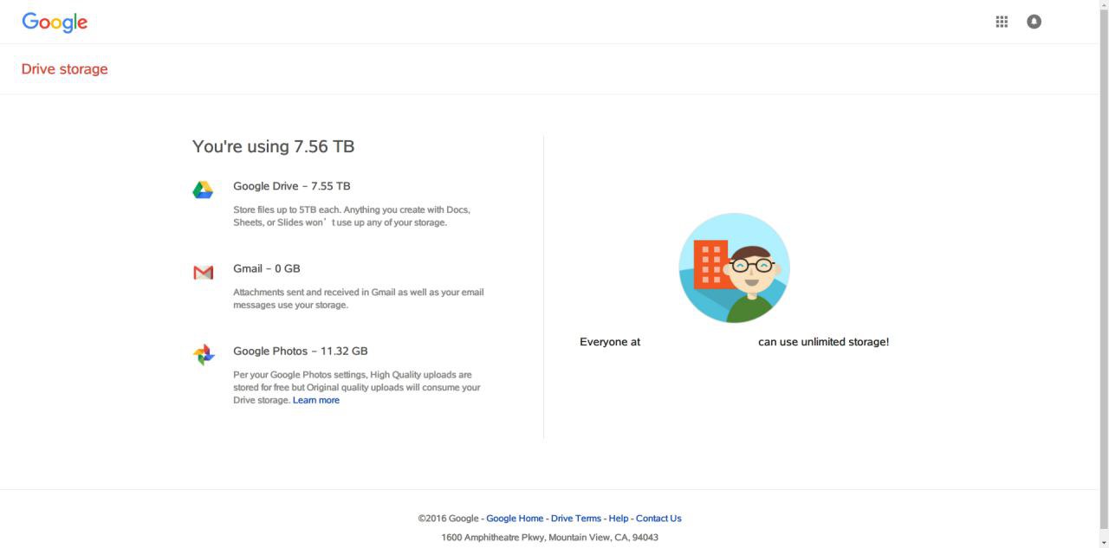Image resolution: width=1109 pixels, height=548 pixels.
Task: Click the "can use unlimited storage!" text
Action: coord(823,342)
